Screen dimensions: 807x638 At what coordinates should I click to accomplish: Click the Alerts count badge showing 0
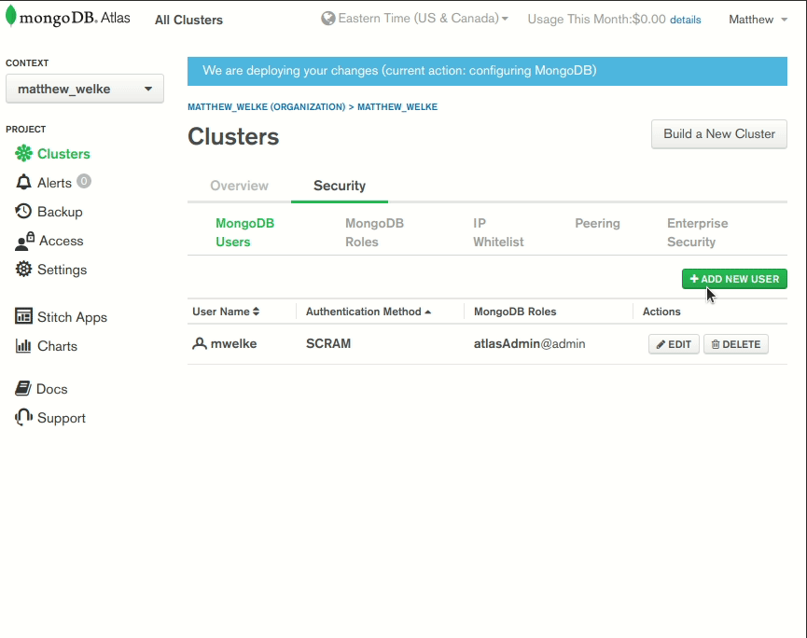pos(84,181)
